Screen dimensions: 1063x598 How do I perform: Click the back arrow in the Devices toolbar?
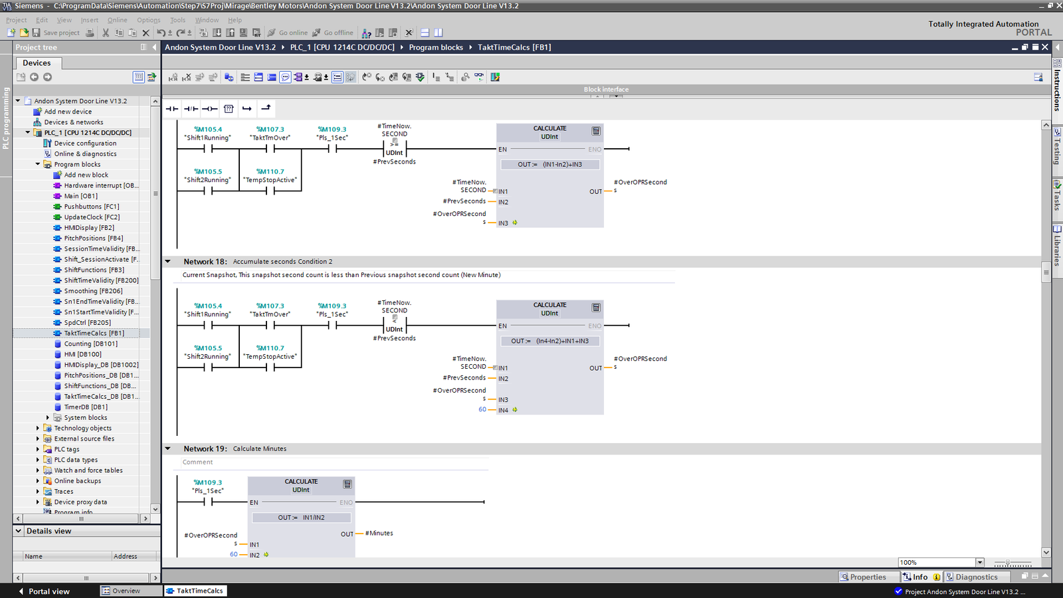pyautogui.click(x=34, y=77)
